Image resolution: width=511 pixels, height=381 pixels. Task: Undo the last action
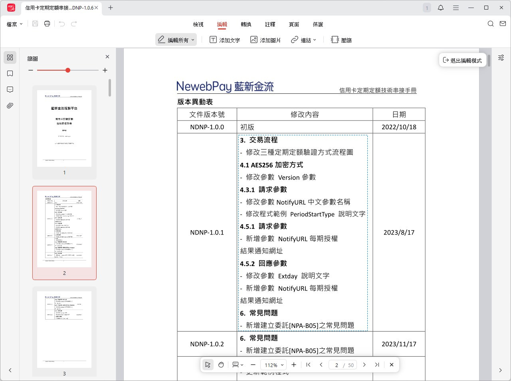pyautogui.click(x=61, y=24)
